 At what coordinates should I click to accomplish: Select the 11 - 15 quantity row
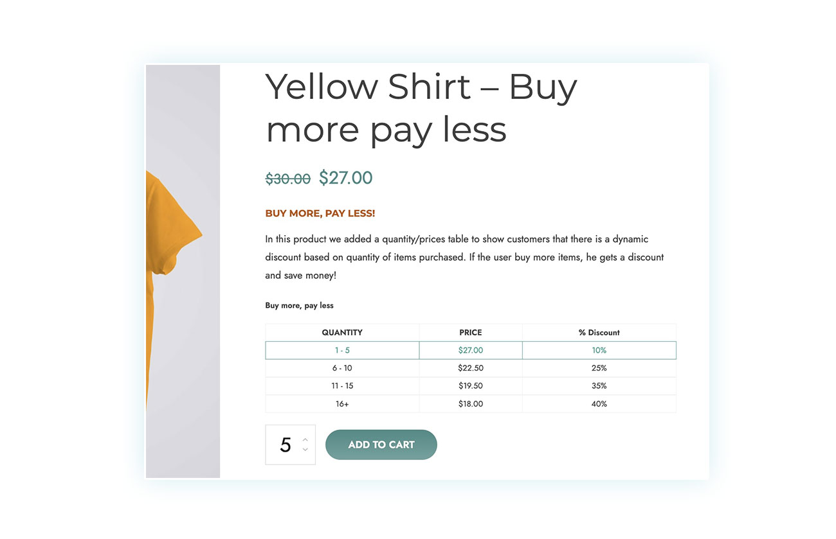coord(471,386)
